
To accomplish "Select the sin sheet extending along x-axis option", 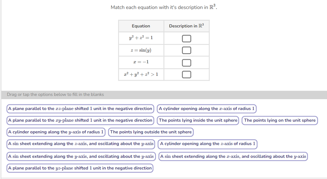I will point(233,156).
